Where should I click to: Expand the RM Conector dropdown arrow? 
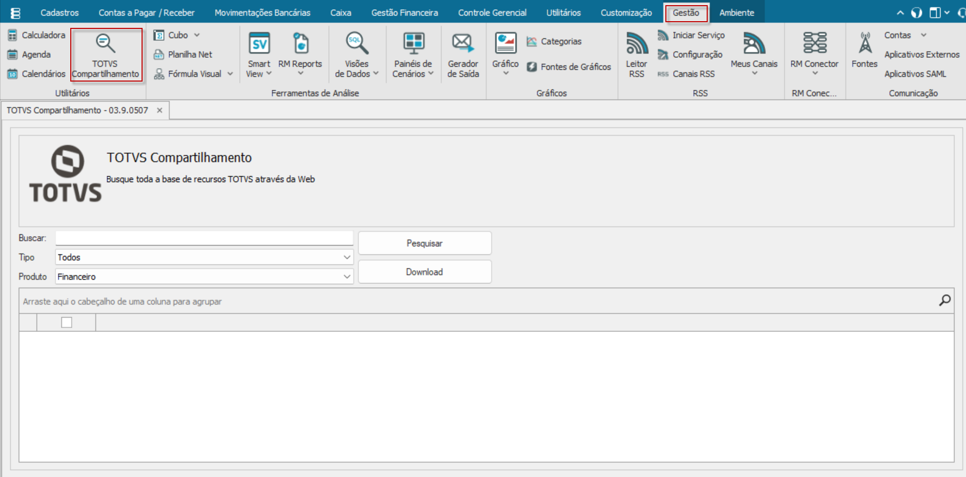[815, 73]
